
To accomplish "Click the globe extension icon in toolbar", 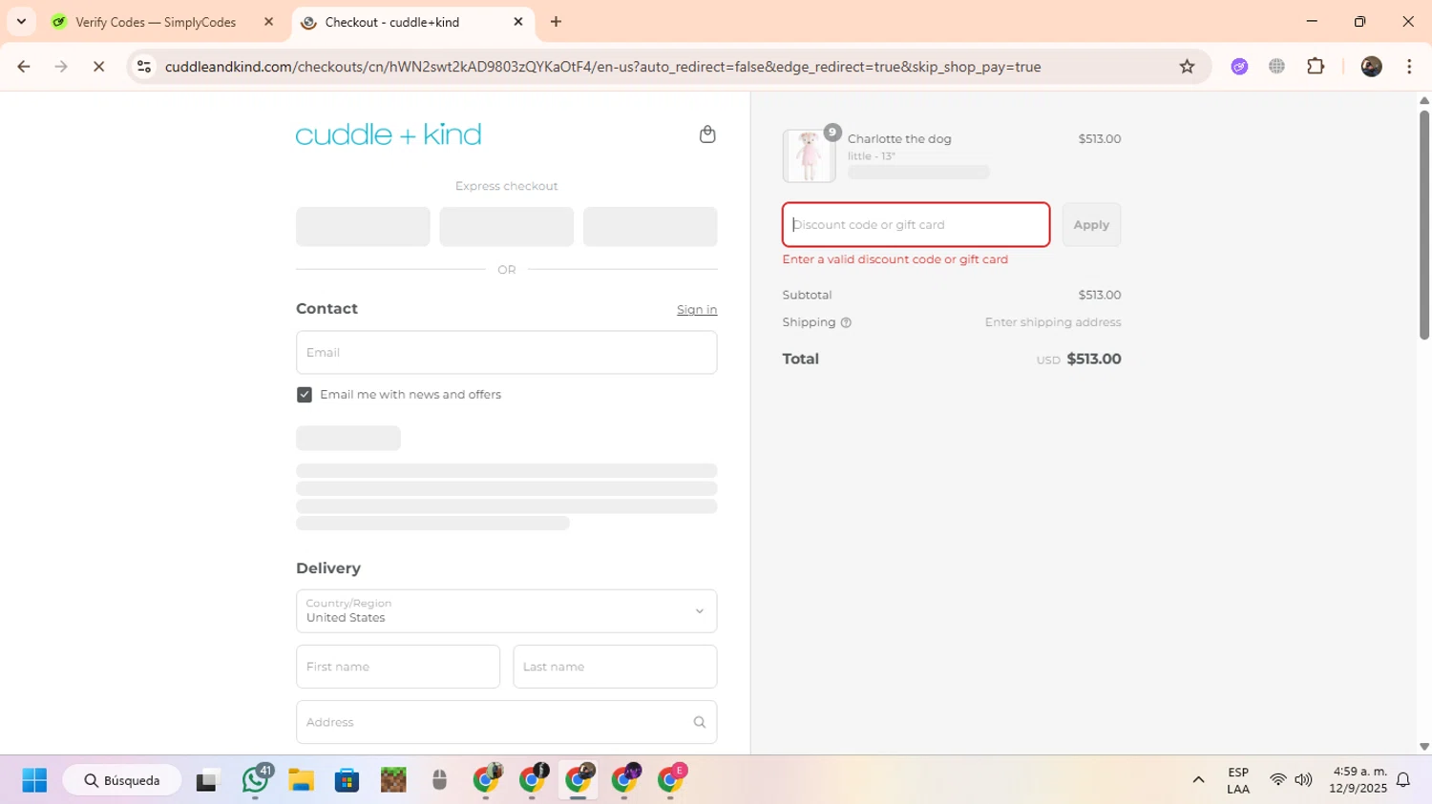I will pos(1276,67).
